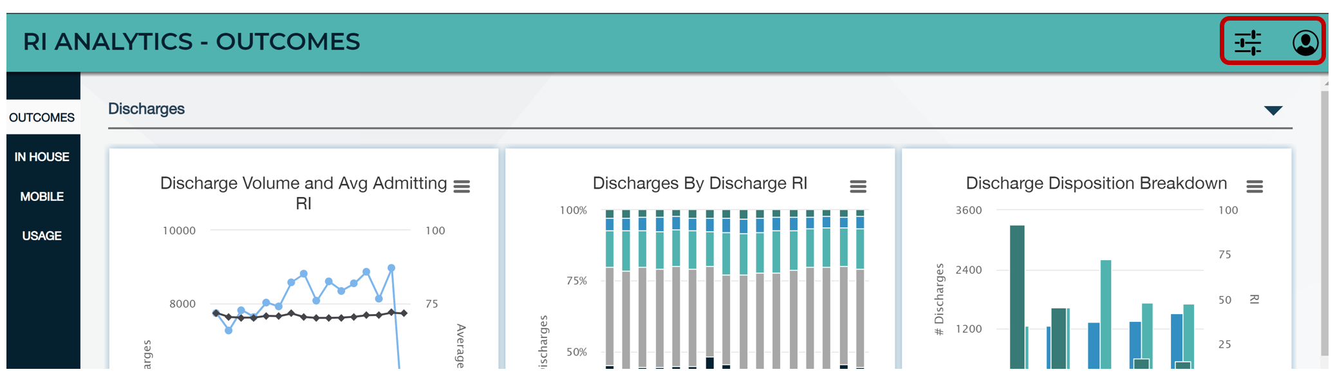Click the RI ANALYTICS - OUTCOMES header title
Image resolution: width=1335 pixels, height=392 pixels.
tap(192, 42)
